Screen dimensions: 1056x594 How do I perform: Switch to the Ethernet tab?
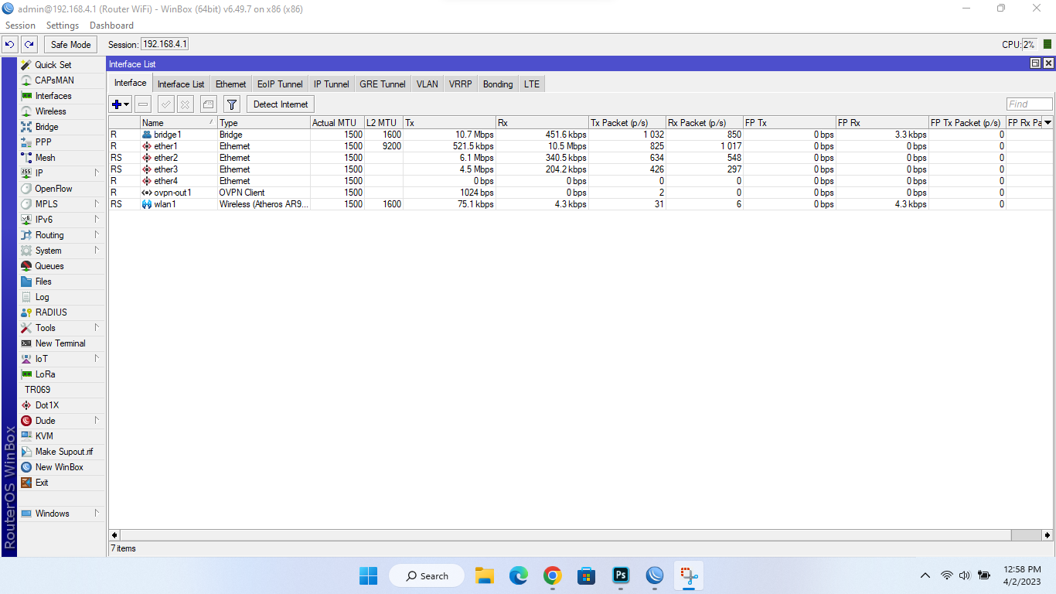pyautogui.click(x=231, y=84)
